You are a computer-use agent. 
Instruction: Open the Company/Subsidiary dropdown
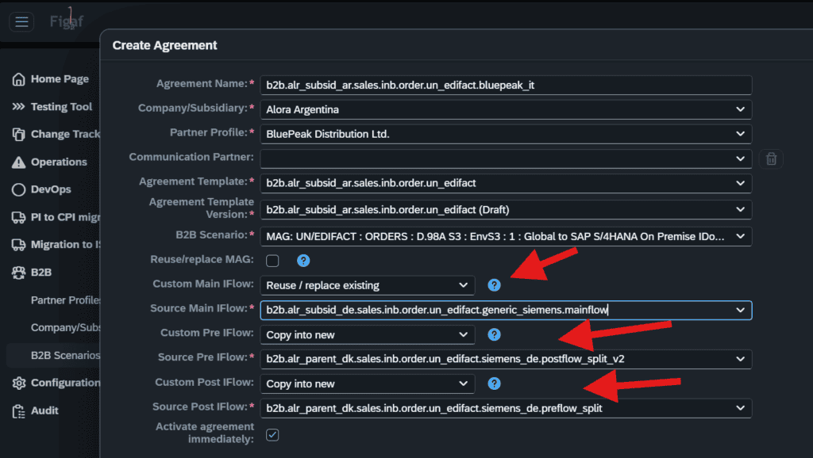pos(506,109)
